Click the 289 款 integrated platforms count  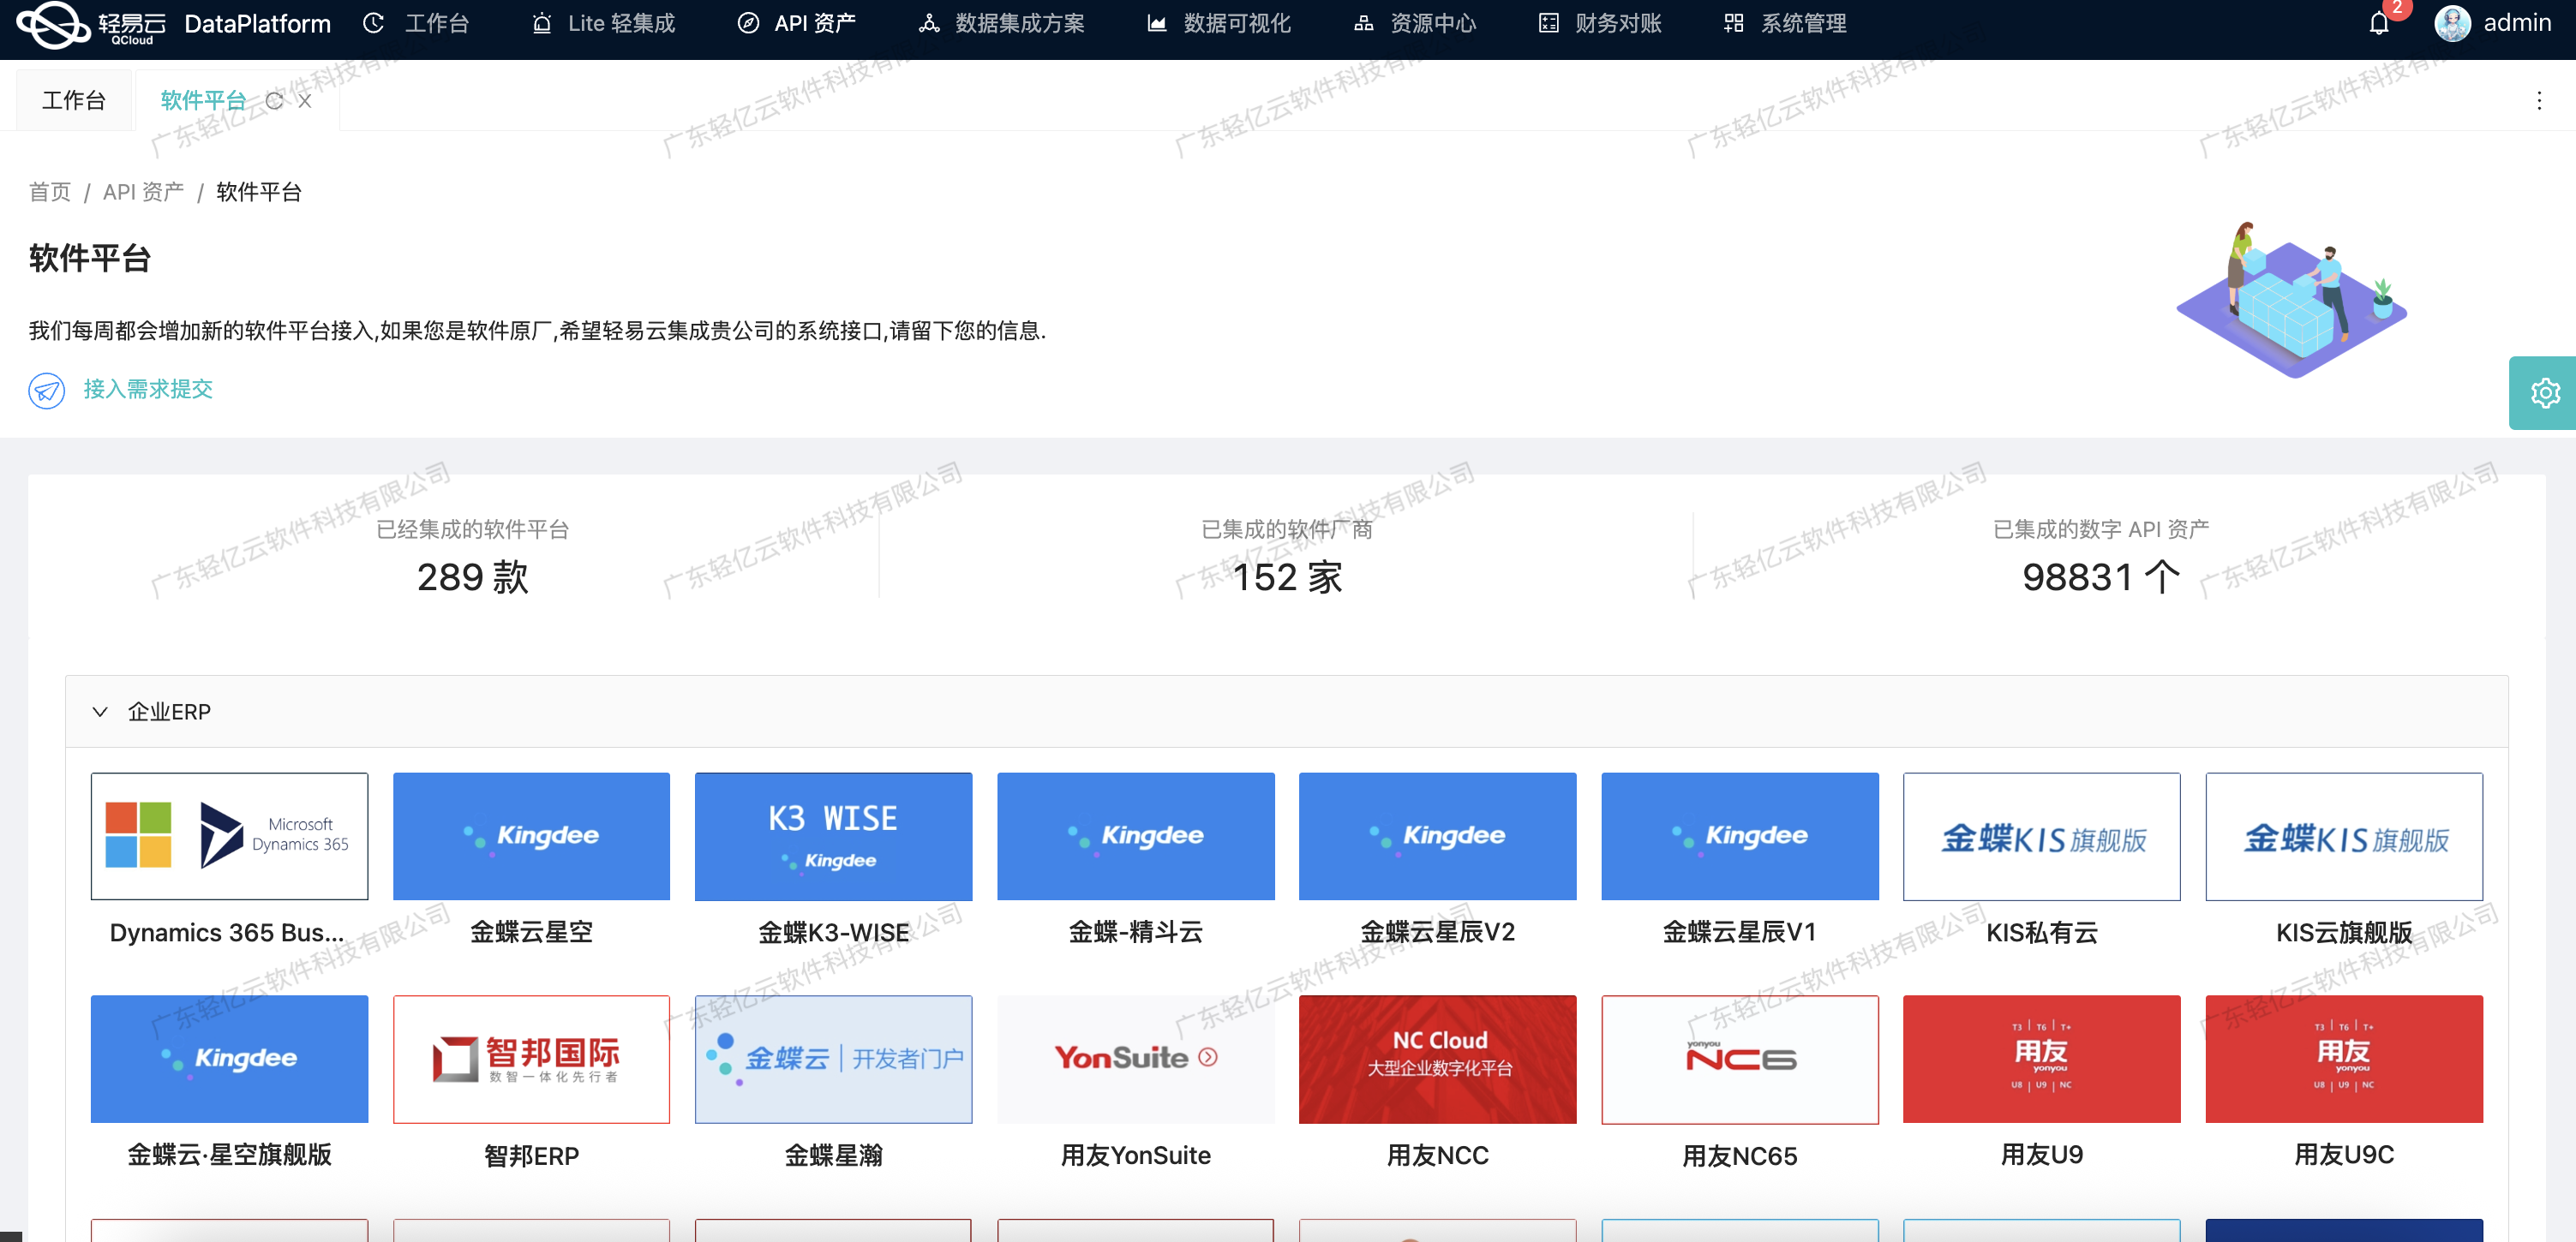click(472, 577)
